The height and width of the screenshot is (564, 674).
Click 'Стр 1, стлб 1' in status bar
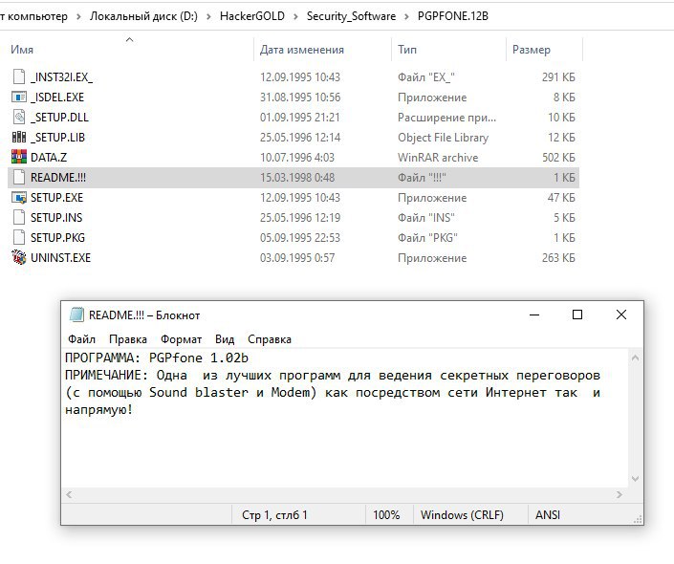(x=274, y=514)
